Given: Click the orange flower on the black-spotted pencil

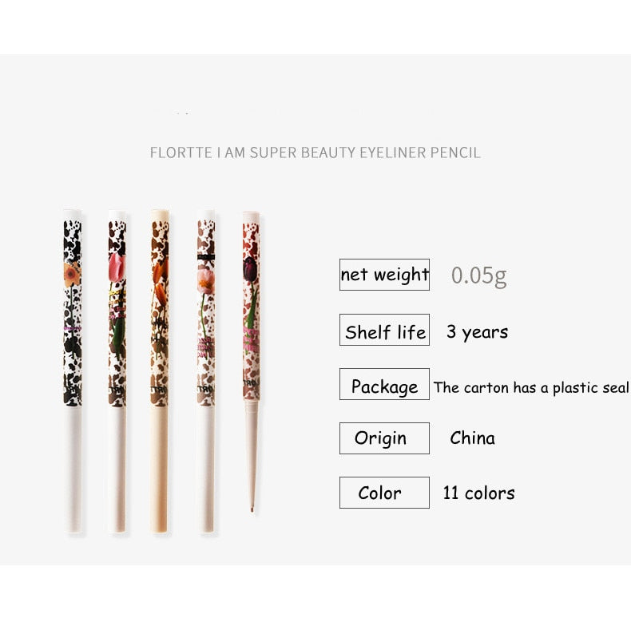Looking at the screenshot, I should click(x=73, y=273).
